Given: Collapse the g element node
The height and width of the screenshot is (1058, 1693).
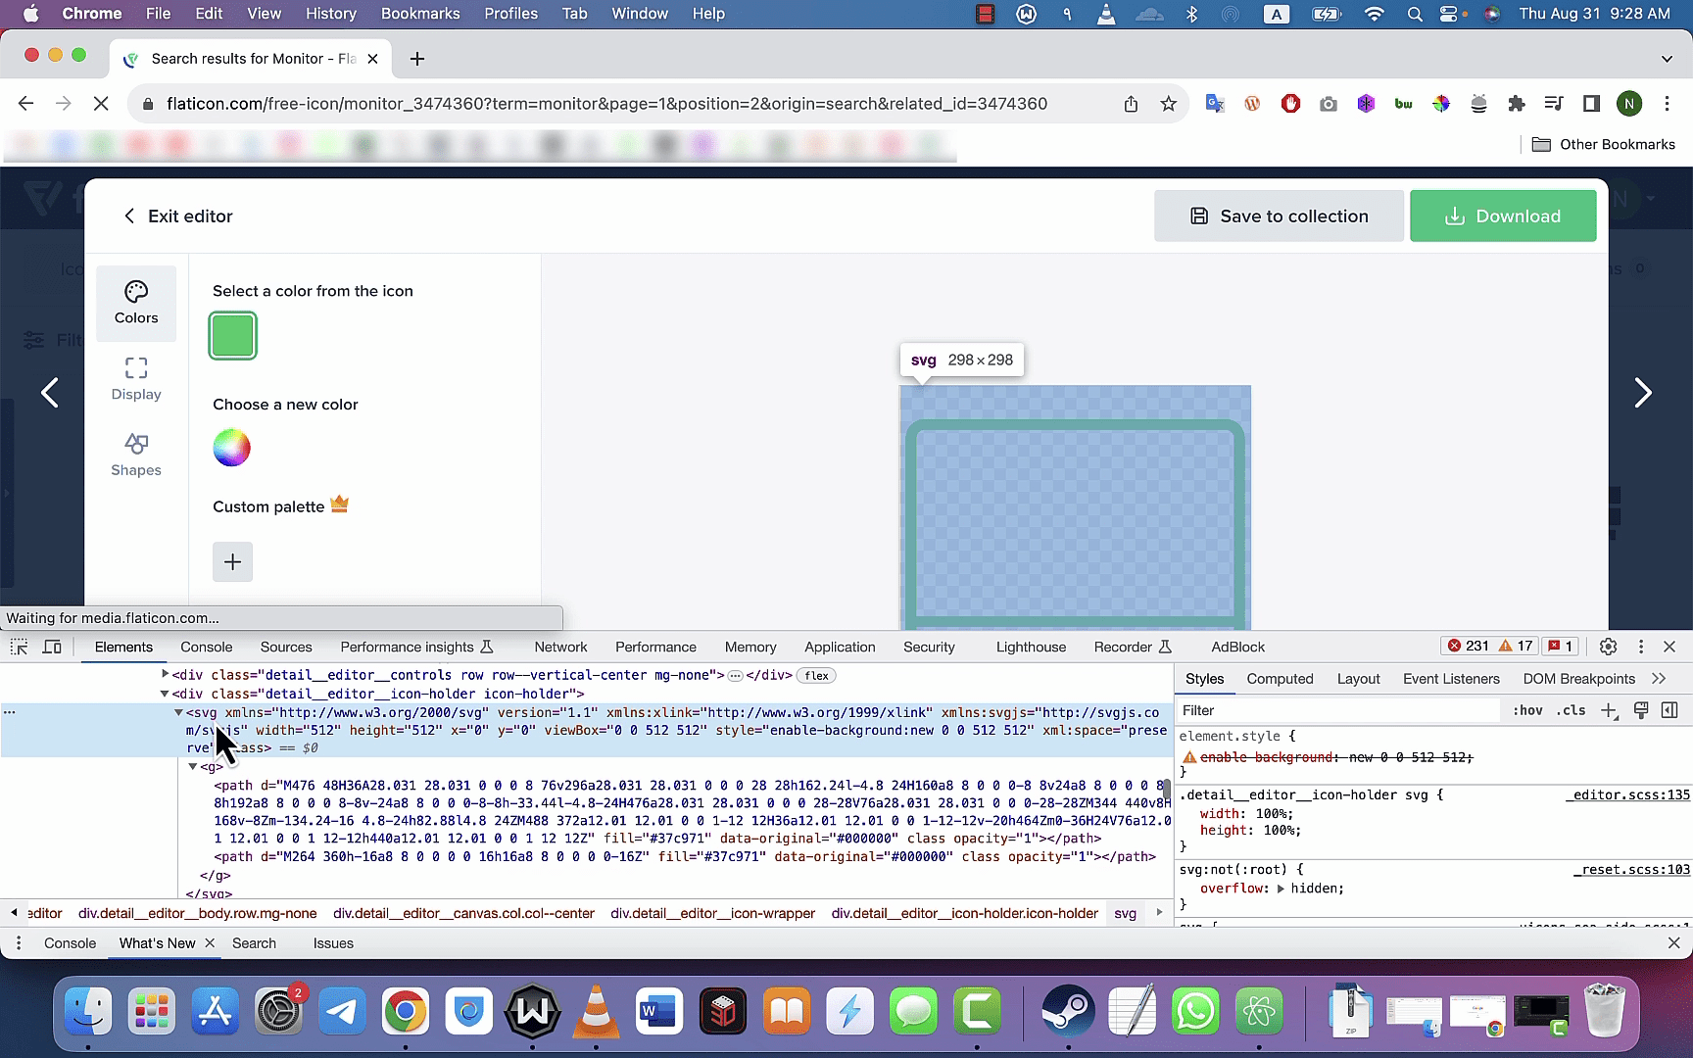Looking at the screenshot, I should (193, 766).
